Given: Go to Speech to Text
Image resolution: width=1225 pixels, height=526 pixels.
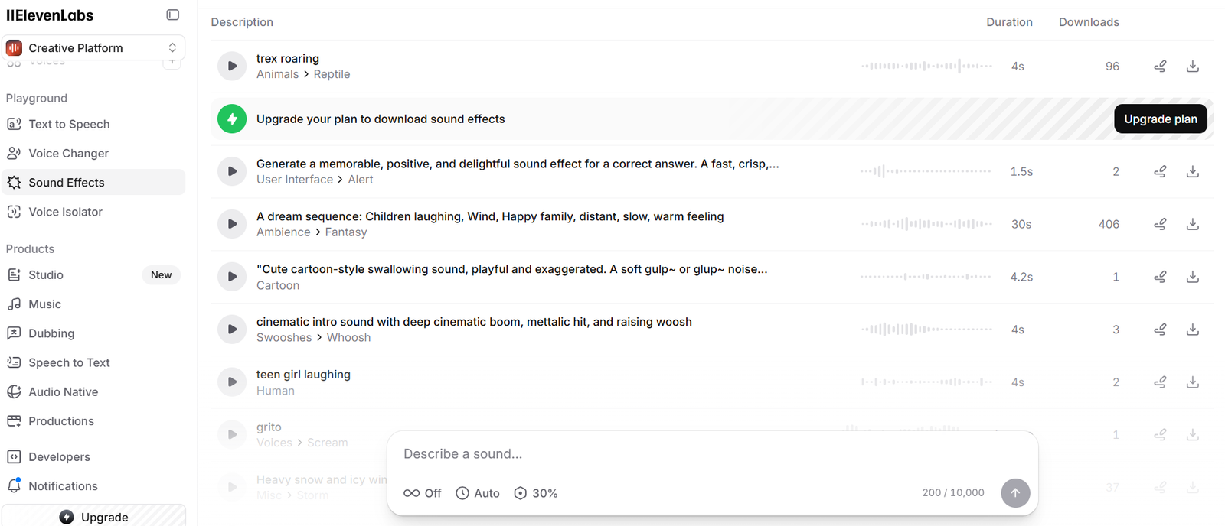Looking at the screenshot, I should tap(69, 363).
